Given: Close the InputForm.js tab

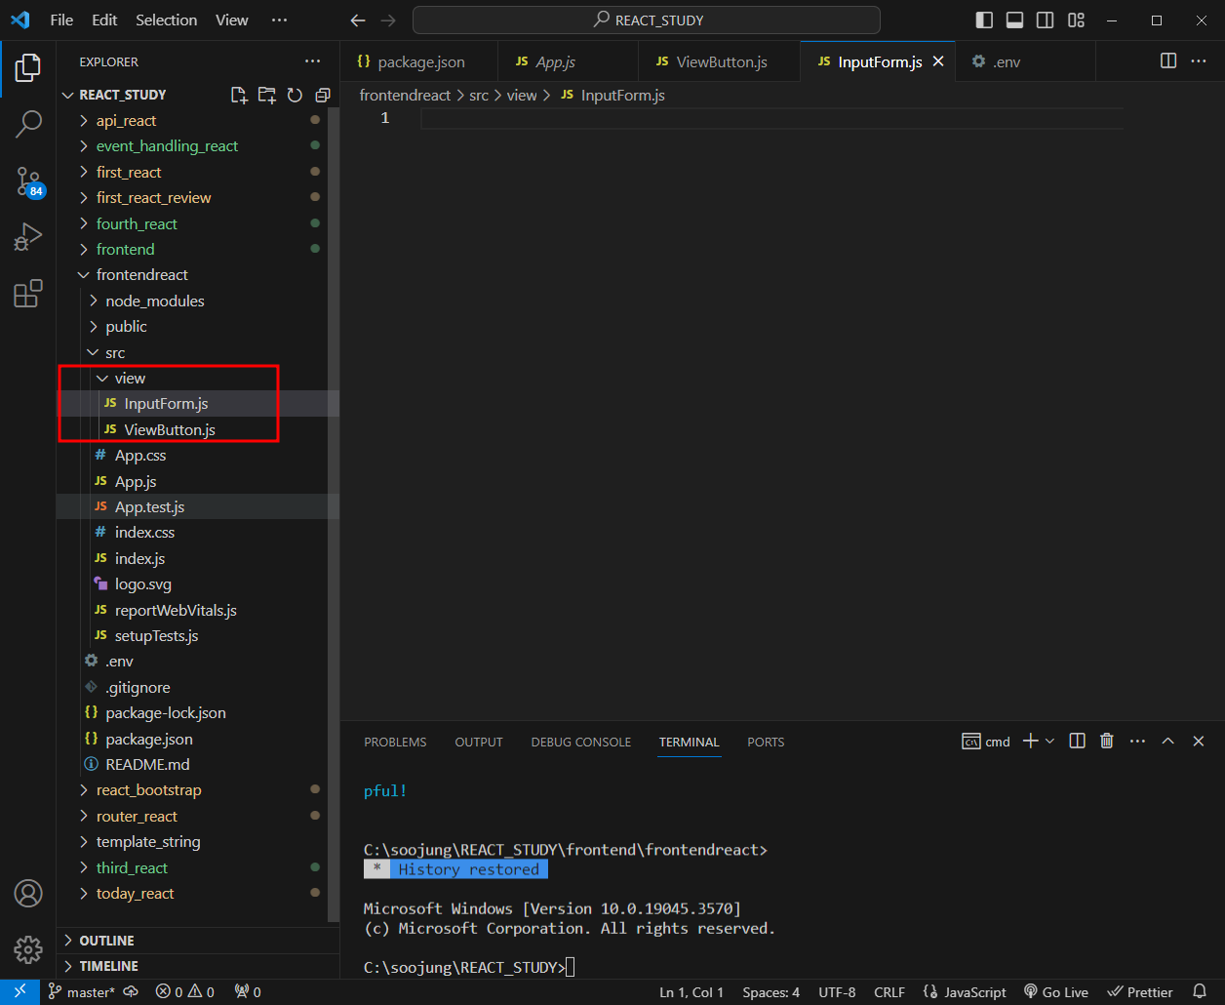Looking at the screenshot, I should [x=938, y=61].
